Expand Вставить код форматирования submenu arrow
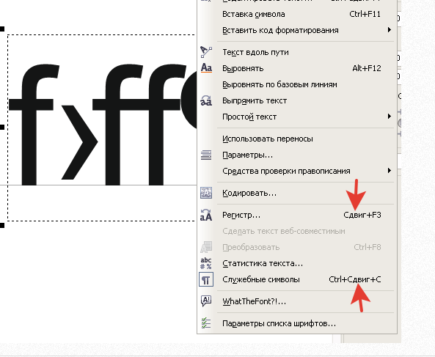 (390, 30)
